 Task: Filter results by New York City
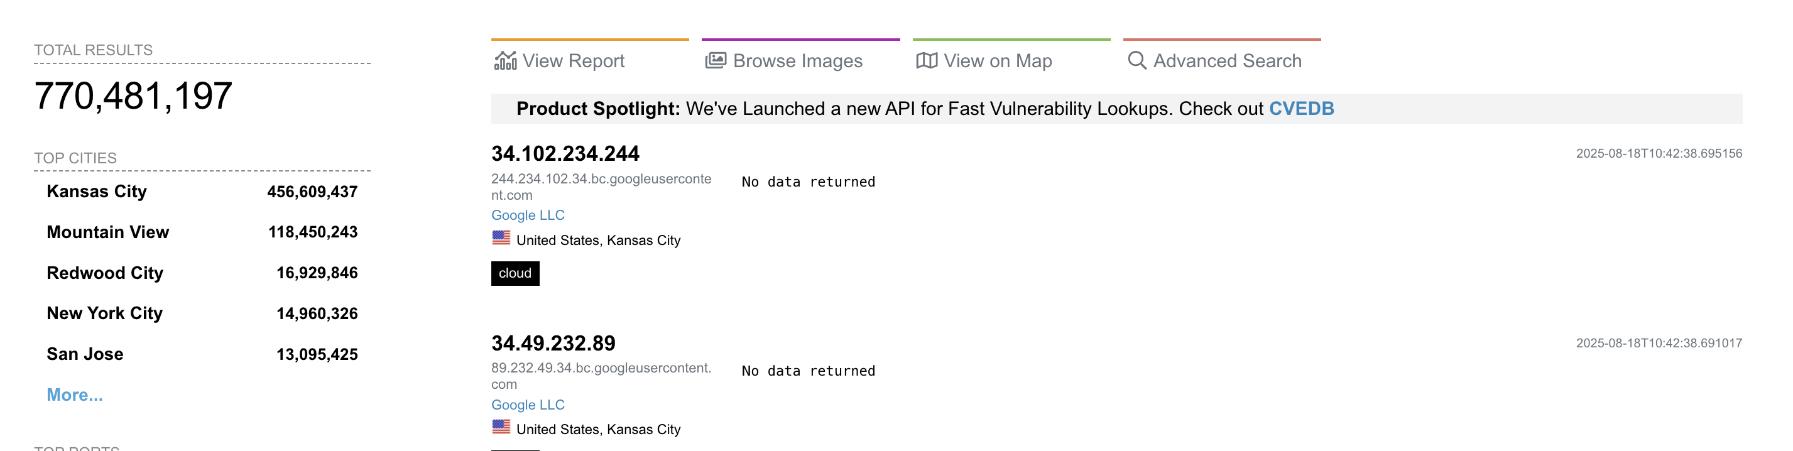coord(104,314)
